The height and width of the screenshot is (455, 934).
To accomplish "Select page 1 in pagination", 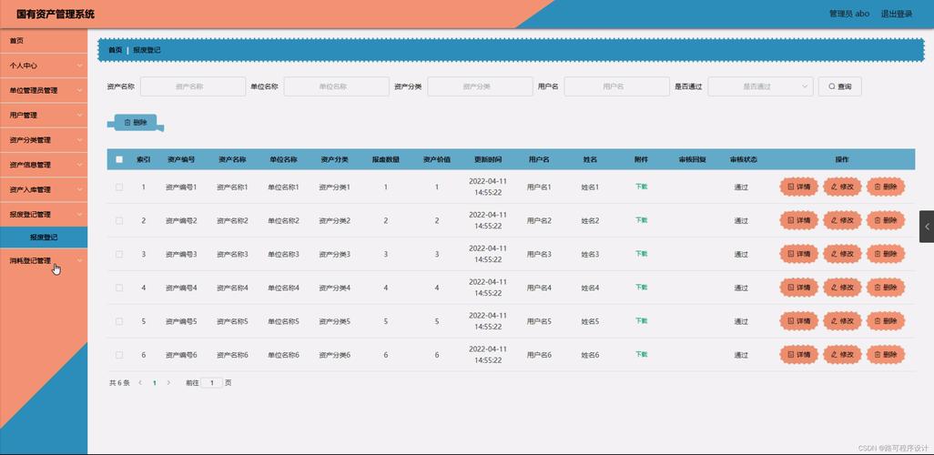I will click(x=154, y=383).
